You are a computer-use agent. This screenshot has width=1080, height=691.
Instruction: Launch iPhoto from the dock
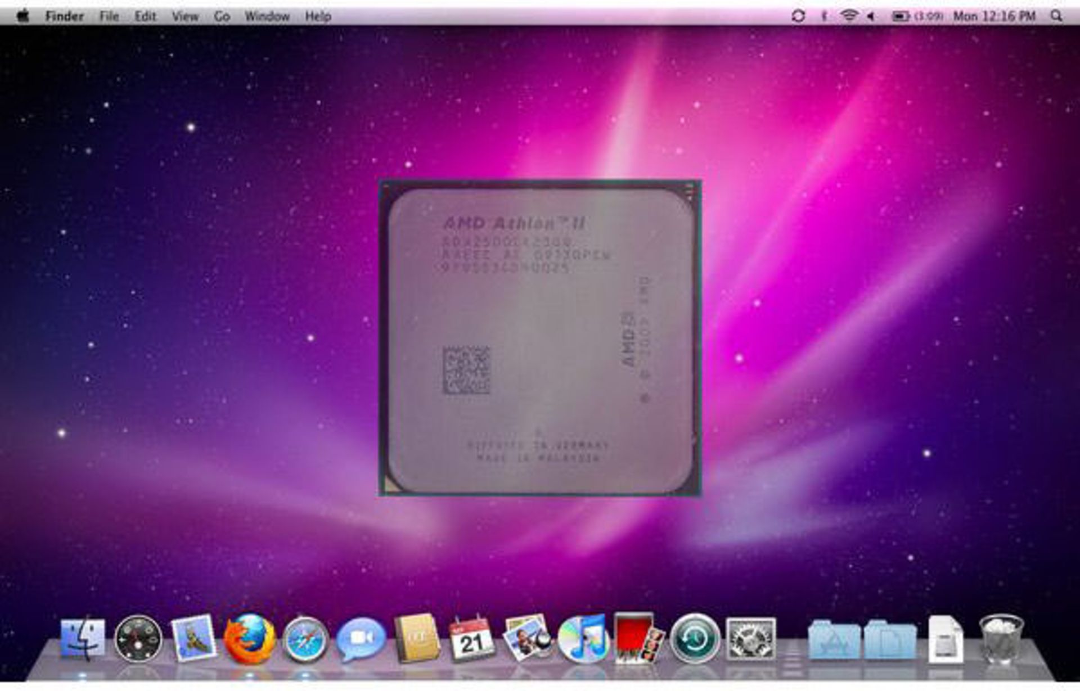click(x=527, y=638)
